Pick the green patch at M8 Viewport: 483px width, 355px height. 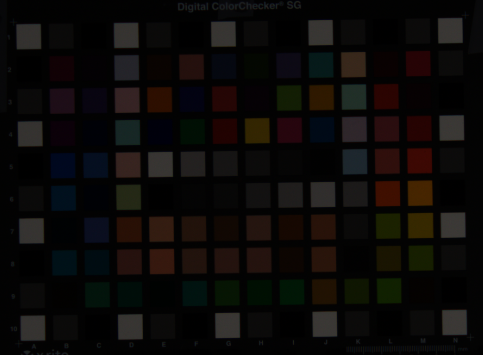pos(421,258)
